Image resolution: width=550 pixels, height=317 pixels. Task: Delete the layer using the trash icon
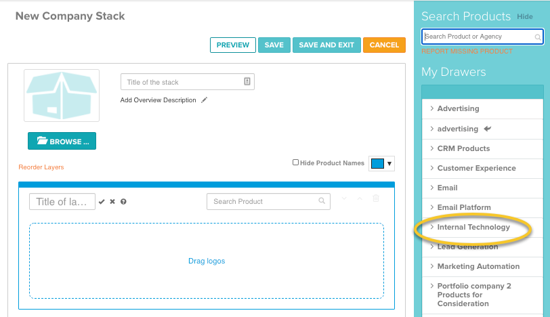click(x=376, y=198)
